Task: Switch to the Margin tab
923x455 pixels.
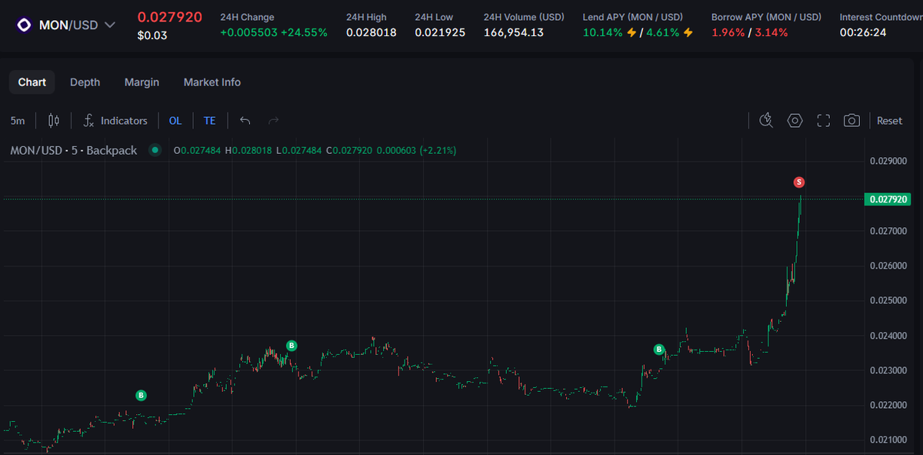Action: click(142, 82)
